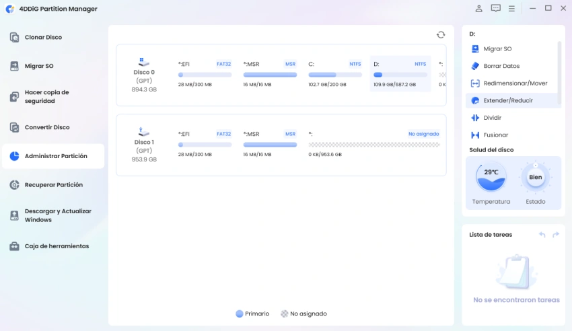
Task: Click the 29°C temperature gauge
Action: coord(491,178)
